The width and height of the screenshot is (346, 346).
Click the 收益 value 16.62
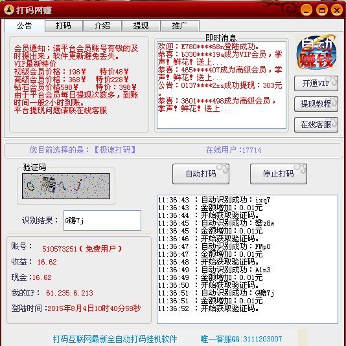click(47, 262)
